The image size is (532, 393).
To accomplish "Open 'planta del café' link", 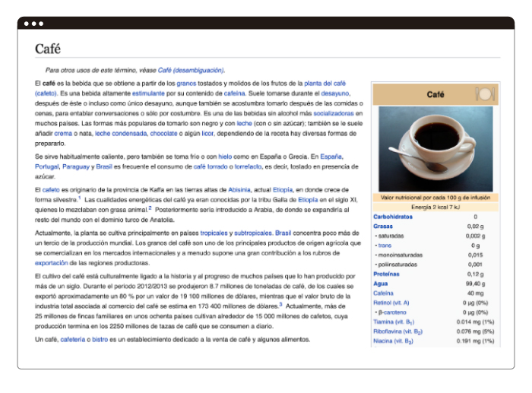I will pyautogui.click(x=325, y=83).
